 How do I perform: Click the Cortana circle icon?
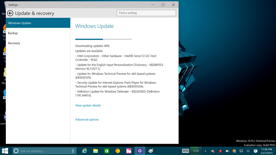pyautogui.click(x=16, y=151)
